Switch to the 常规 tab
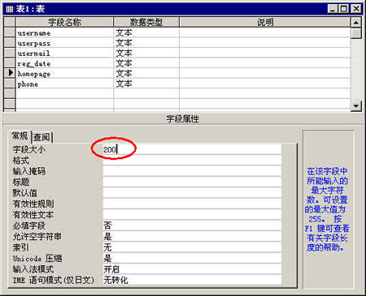This screenshot has width=366, height=296. (20, 136)
